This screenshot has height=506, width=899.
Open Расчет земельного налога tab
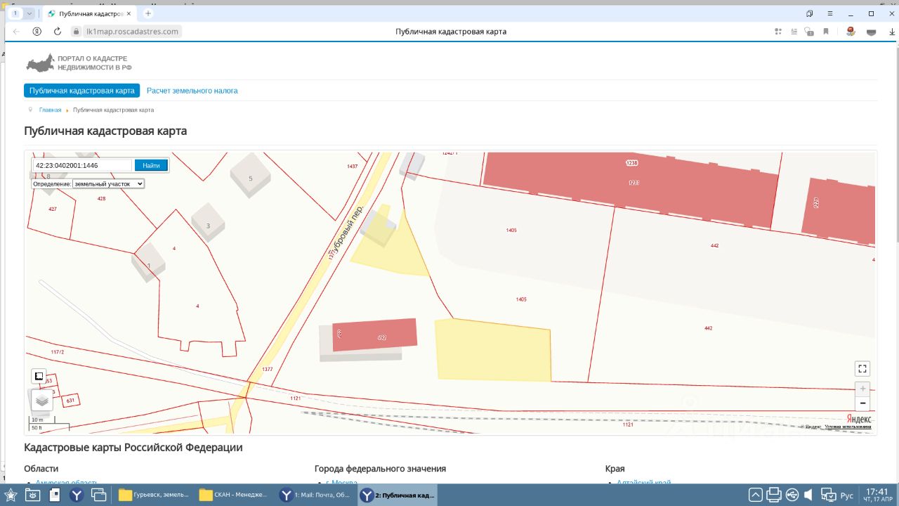point(192,91)
